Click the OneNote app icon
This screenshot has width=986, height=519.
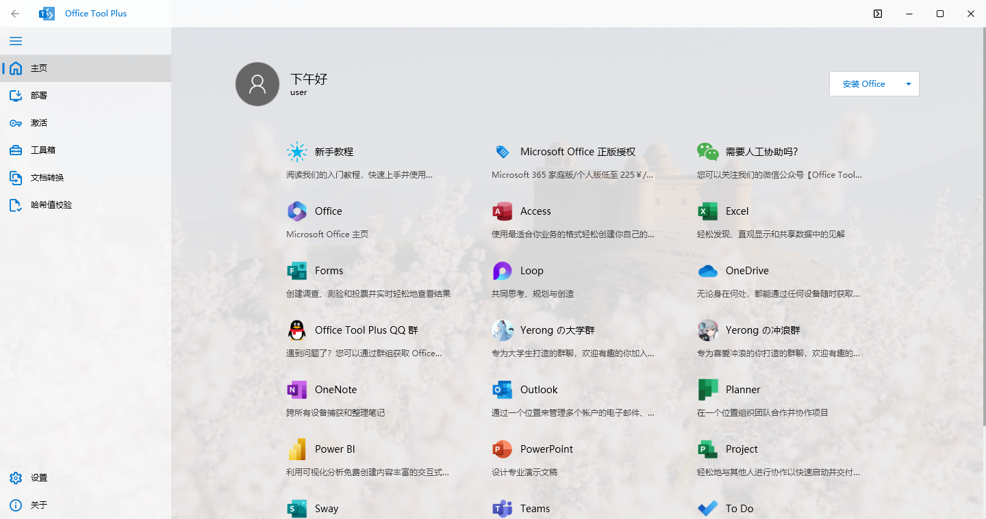point(296,390)
